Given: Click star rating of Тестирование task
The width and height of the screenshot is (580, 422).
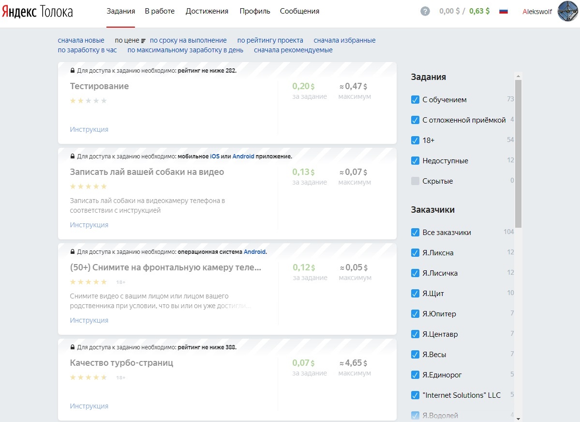Looking at the screenshot, I should 89,101.
